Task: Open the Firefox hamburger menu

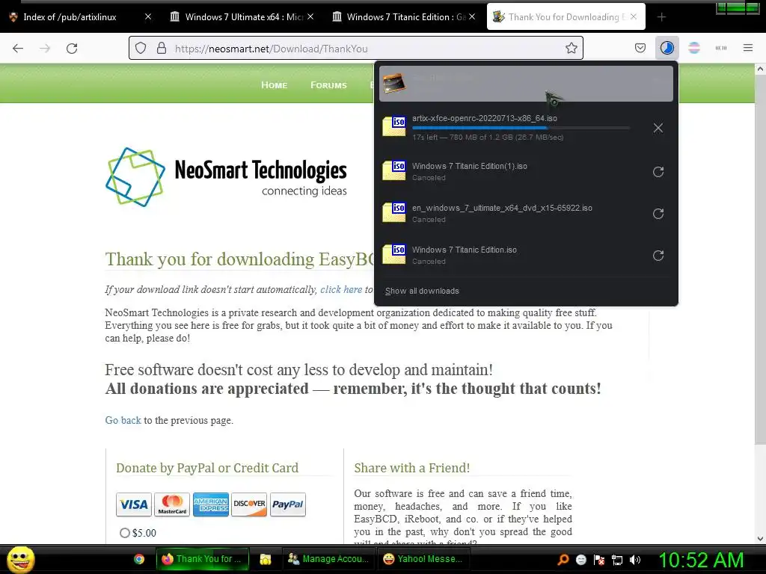Action: [748, 49]
